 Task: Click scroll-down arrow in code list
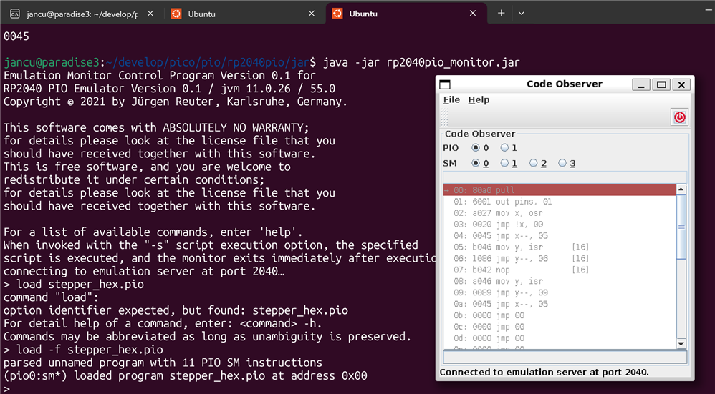[x=681, y=343]
